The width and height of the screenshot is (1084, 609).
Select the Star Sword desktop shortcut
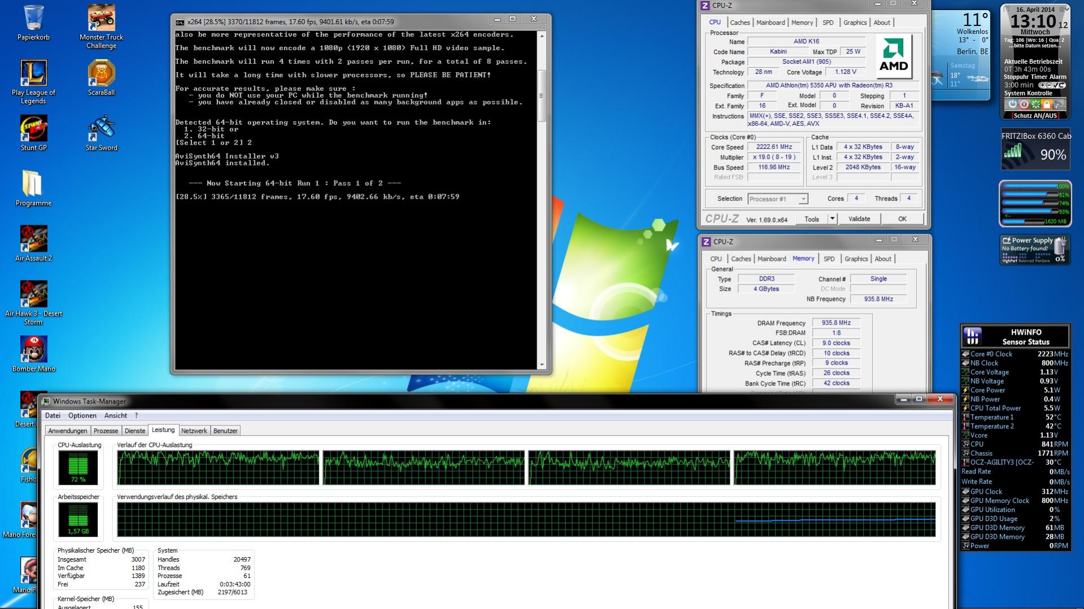pos(101,133)
